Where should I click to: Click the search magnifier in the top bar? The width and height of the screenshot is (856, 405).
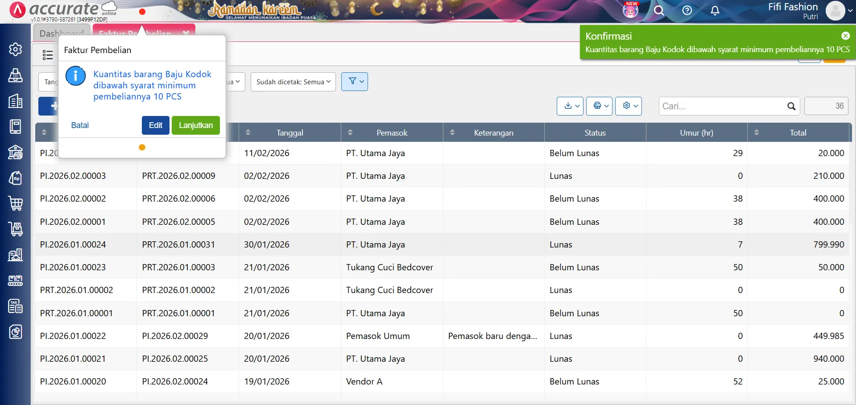point(659,11)
